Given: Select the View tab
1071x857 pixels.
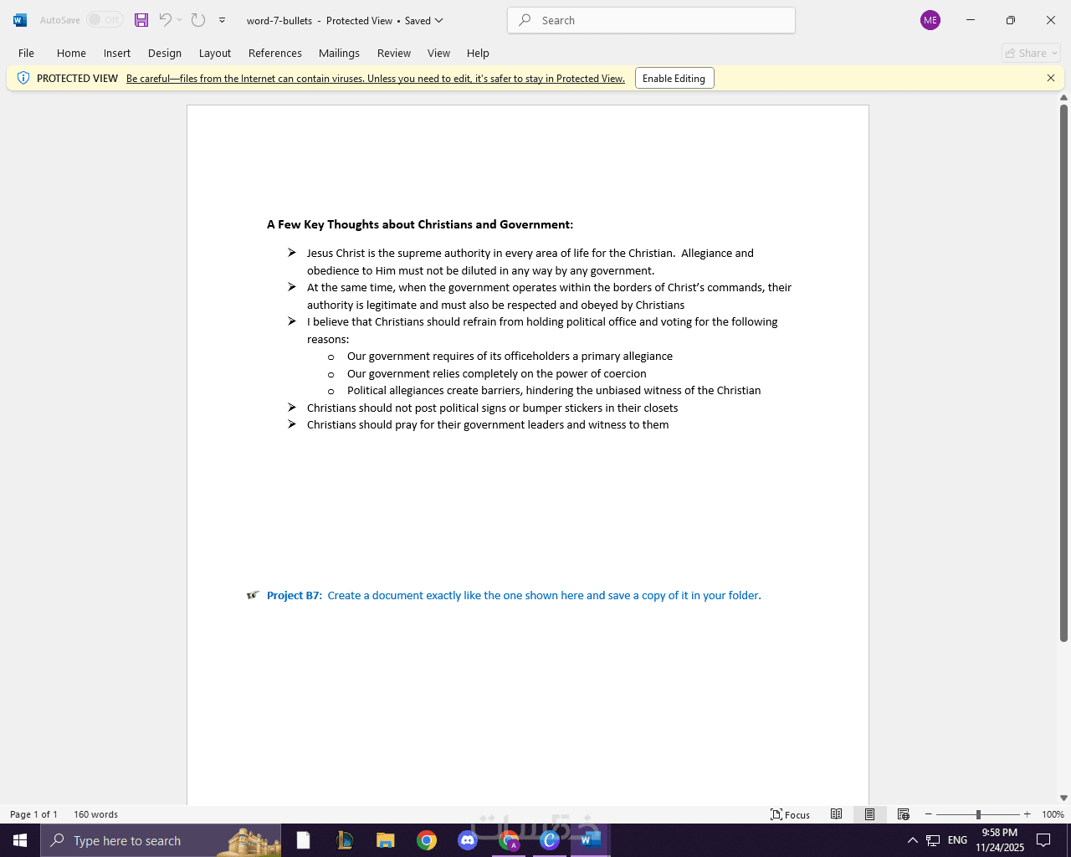Looking at the screenshot, I should point(438,53).
